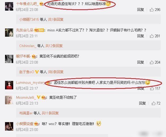This screenshot has width=166, height=137.
Task: Open profile of user 十年慢点儿吧_
Action: tap(27, 4)
